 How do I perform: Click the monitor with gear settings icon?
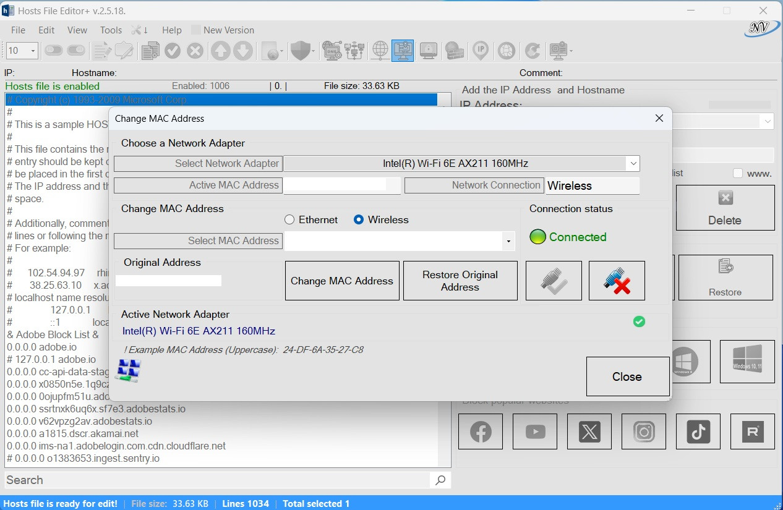pos(558,51)
